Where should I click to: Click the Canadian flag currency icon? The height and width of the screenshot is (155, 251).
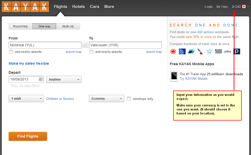click(244, 7)
